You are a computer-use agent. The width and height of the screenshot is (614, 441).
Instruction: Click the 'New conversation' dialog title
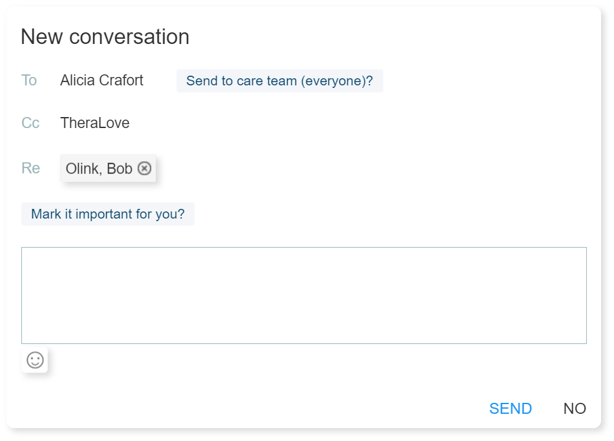click(x=105, y=37)
